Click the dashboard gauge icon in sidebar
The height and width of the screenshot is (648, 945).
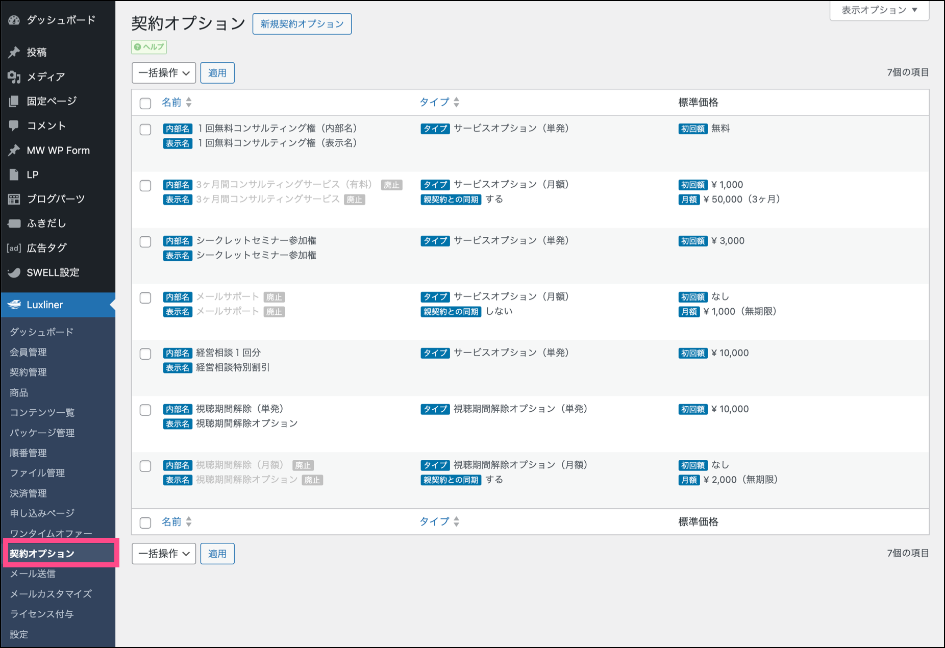(x=14, y=20)
